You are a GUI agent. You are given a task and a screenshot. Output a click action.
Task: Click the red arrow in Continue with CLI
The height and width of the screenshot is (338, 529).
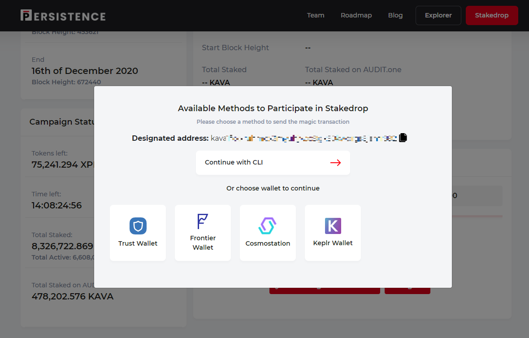pyautogui.click(x=336, y=163)
